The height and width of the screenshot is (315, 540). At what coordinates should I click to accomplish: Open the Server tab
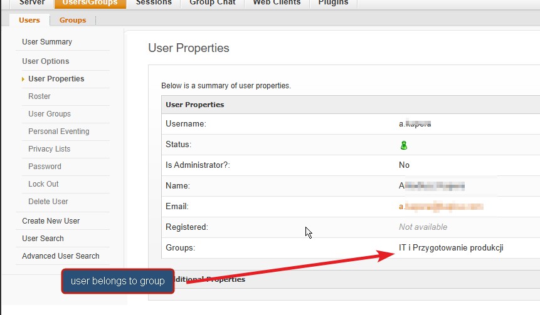coord(32,3)
